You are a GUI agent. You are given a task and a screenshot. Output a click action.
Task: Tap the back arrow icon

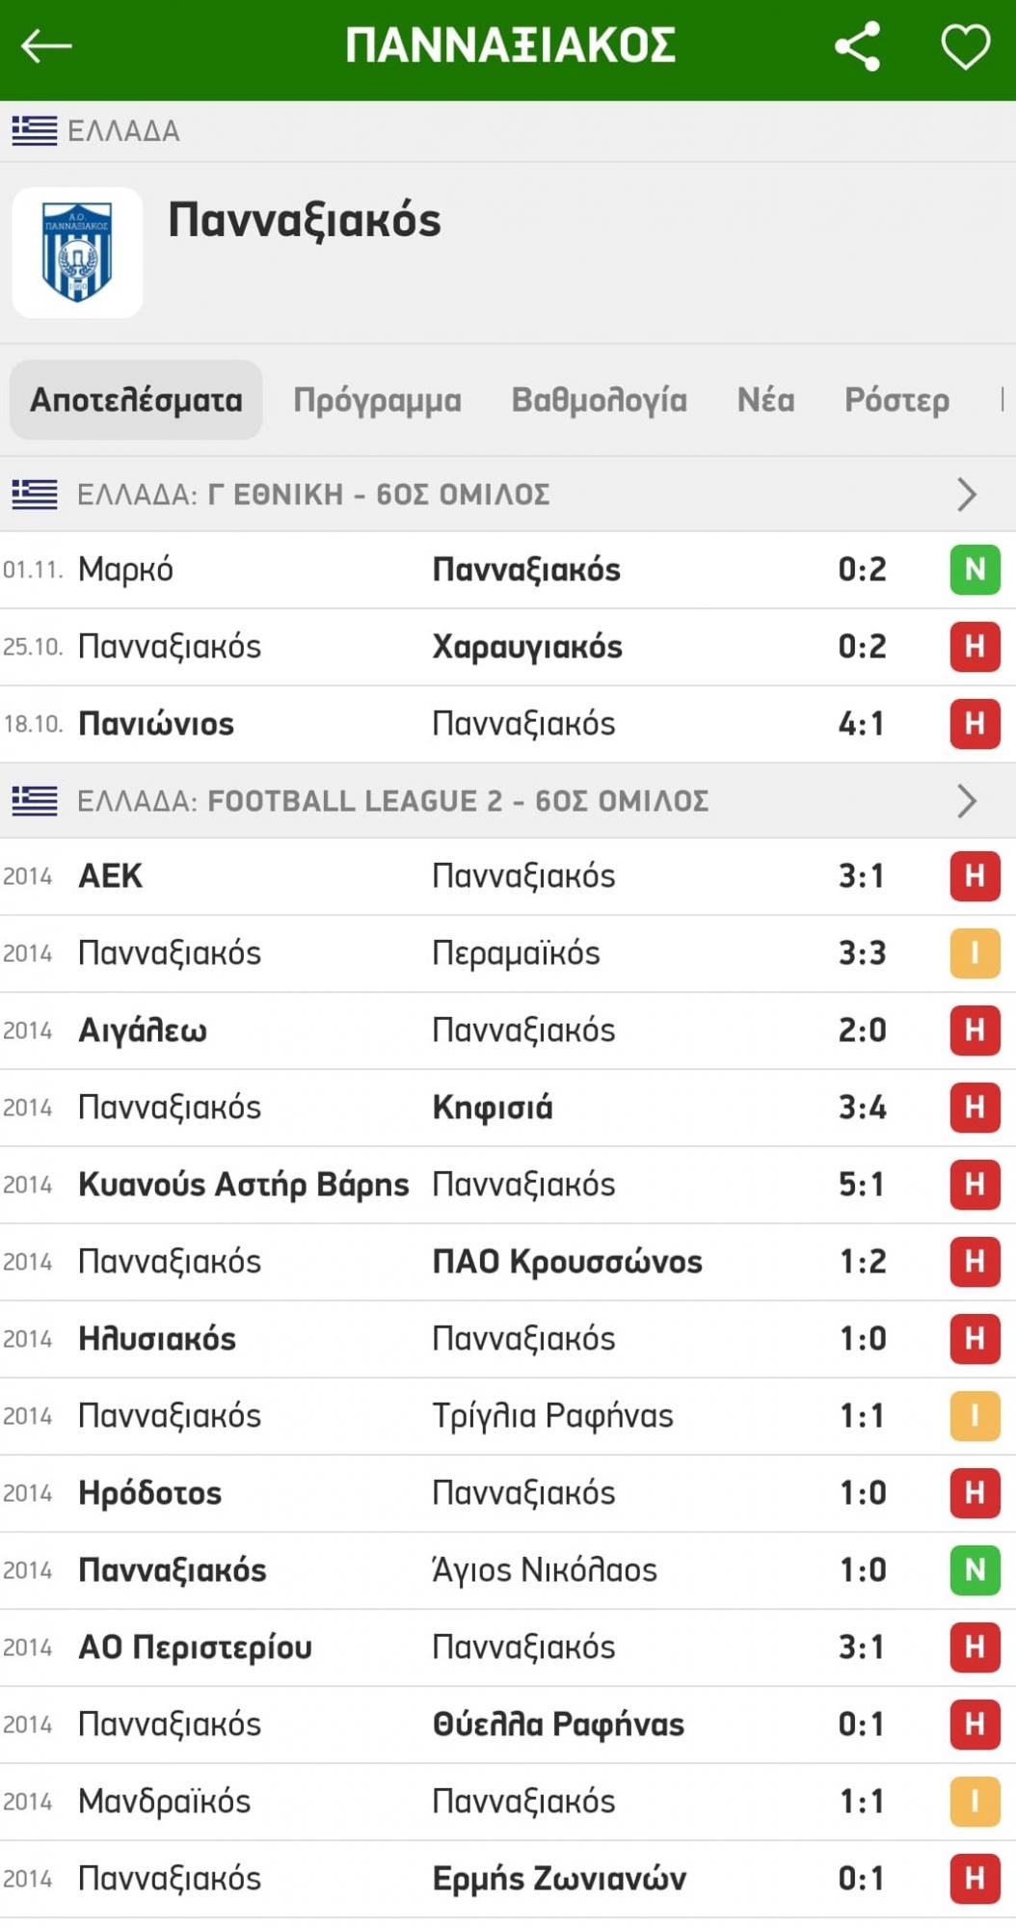tap(46, 45)
